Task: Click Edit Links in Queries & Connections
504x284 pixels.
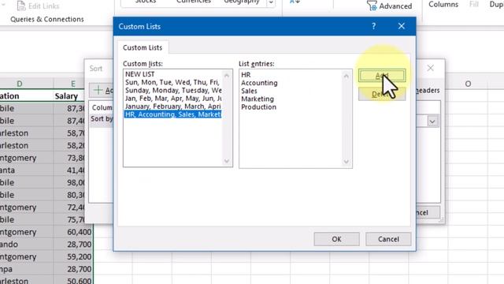Action: click(x=38, y=6)
